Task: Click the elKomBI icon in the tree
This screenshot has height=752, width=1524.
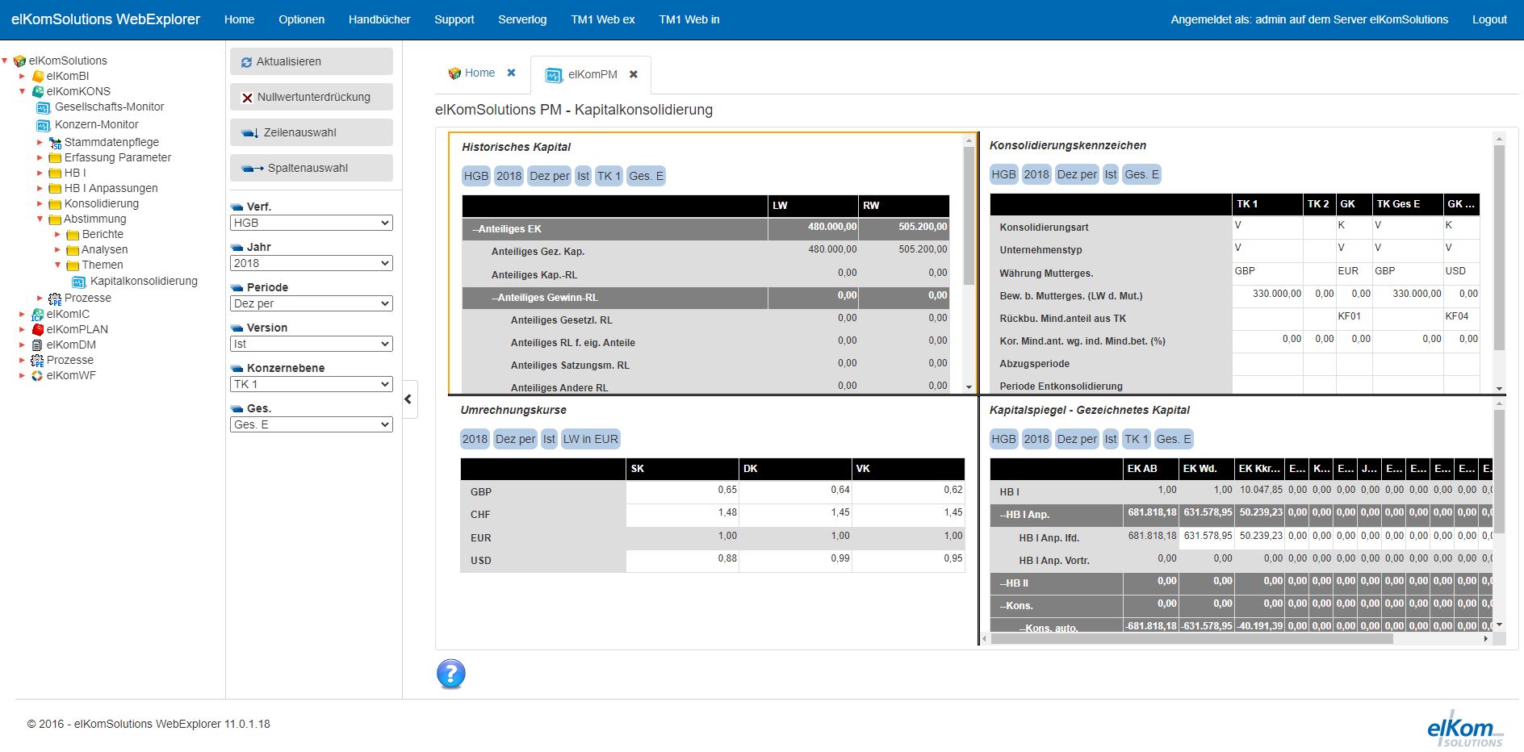Action: pyautogui.click(x=38, y=76)
